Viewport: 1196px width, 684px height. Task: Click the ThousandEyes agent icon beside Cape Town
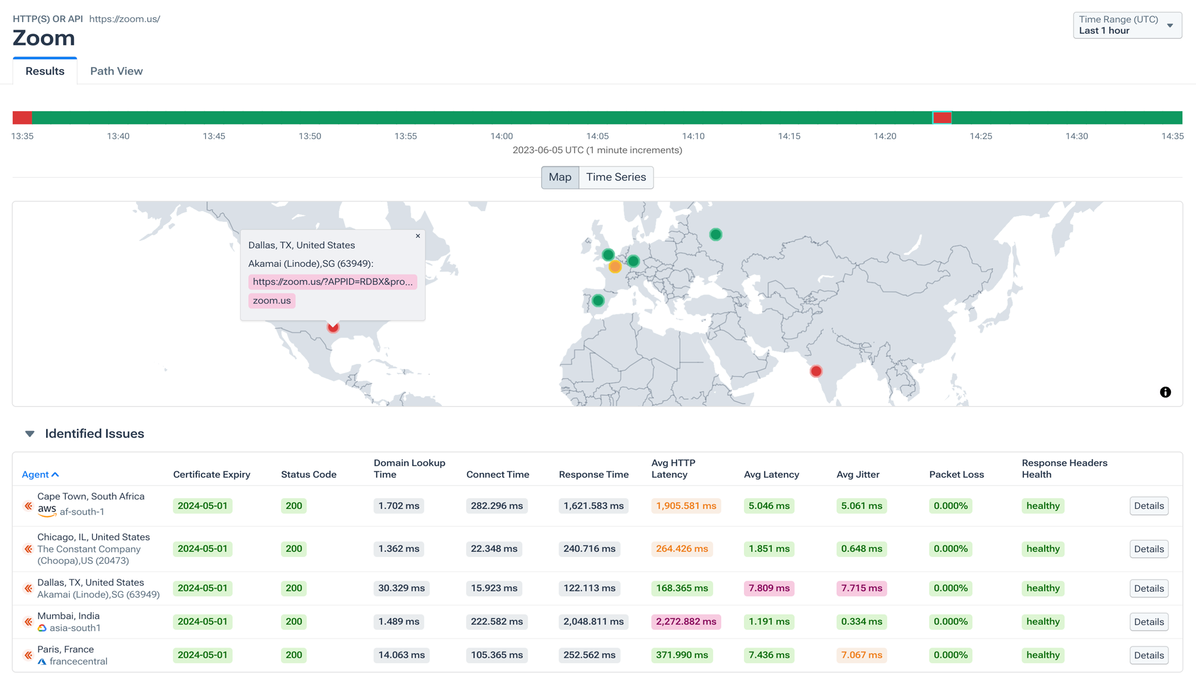tap(28, 506)
